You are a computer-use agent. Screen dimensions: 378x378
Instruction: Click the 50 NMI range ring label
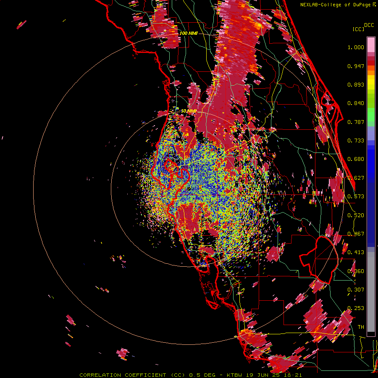(x=189, y=111)
